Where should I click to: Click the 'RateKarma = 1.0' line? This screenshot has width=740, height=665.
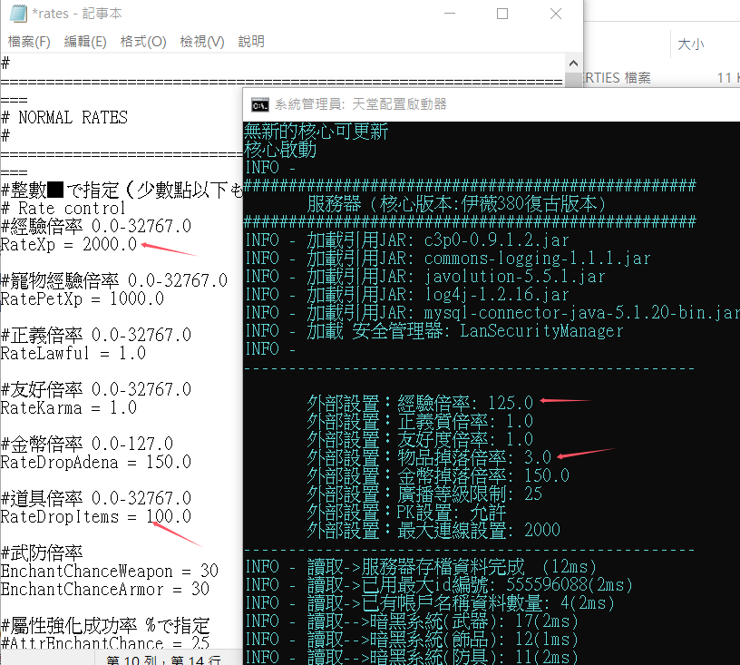69,407
